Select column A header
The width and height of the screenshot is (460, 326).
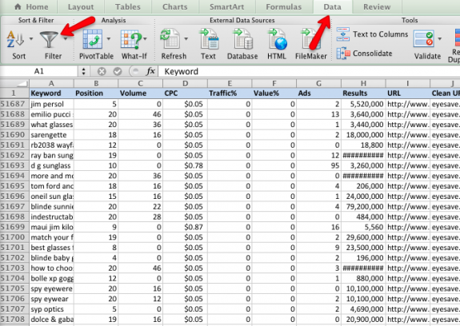coord(51,83)
